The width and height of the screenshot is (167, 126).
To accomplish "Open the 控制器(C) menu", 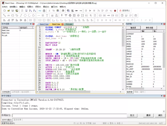I will coord(13,7).
